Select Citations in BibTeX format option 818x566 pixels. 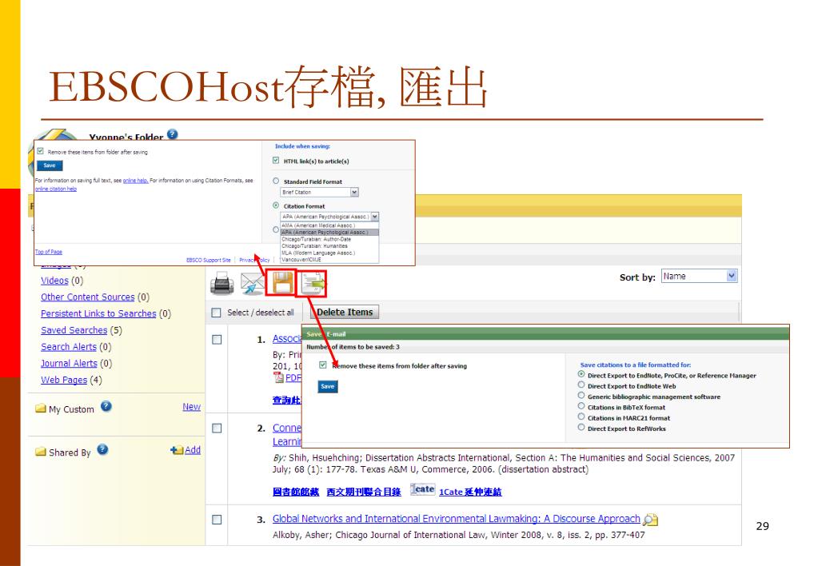[x=581, y=406]
